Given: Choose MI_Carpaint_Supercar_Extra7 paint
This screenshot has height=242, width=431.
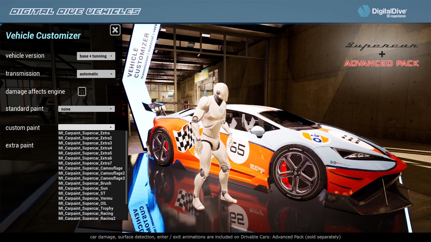Looking at the screenshot, I should [x=85, y=163].
